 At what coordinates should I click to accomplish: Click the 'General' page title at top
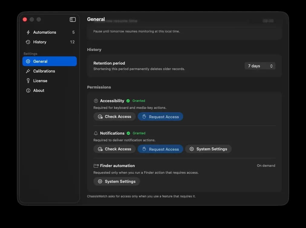point(96,19)
